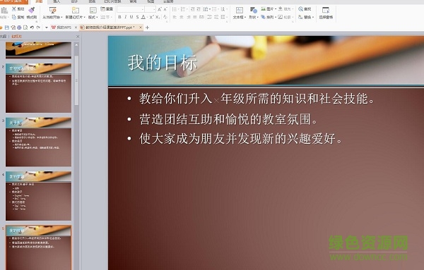
Task: Click the slide title 我的目标
Action: coord(163,62)
